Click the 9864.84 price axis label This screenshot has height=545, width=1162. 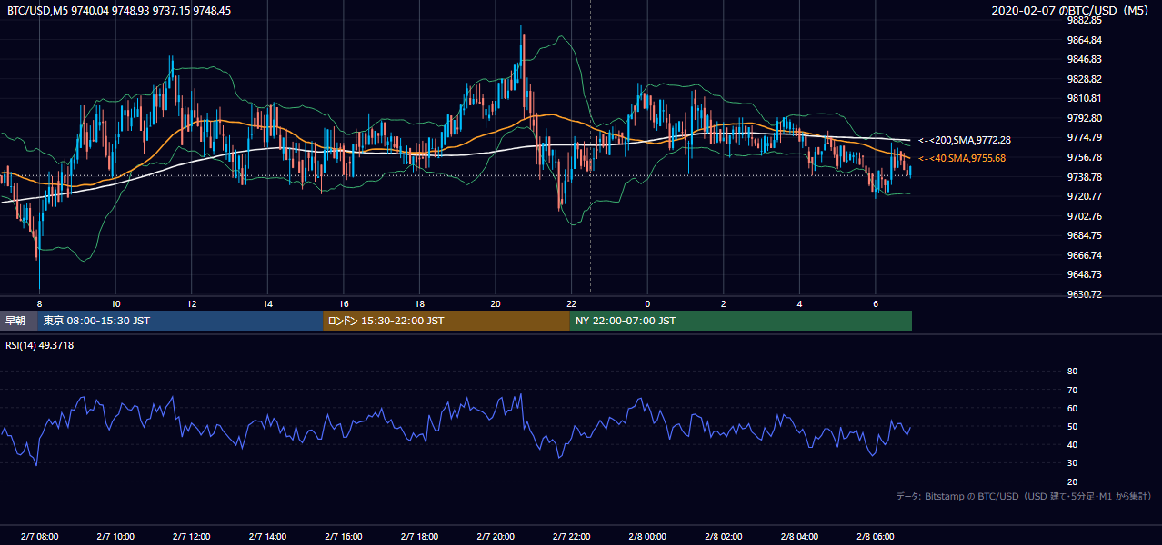pyautogui.click(x=1085, y=40)
